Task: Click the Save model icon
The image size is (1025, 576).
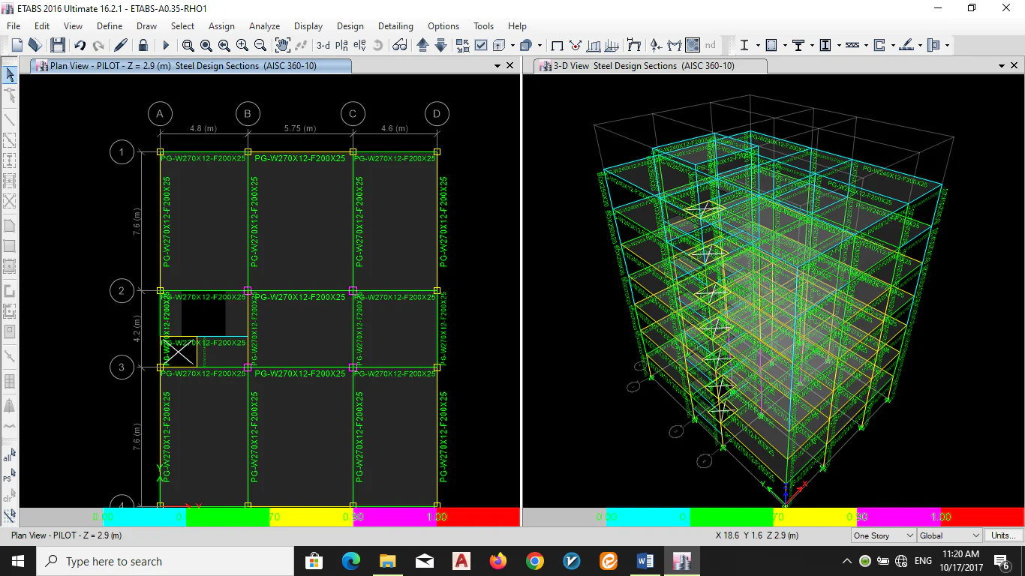Action: pyautogui.click(x=58, y=45)
